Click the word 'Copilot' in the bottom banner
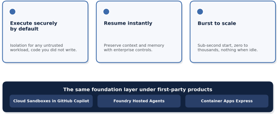 [82, 101]
